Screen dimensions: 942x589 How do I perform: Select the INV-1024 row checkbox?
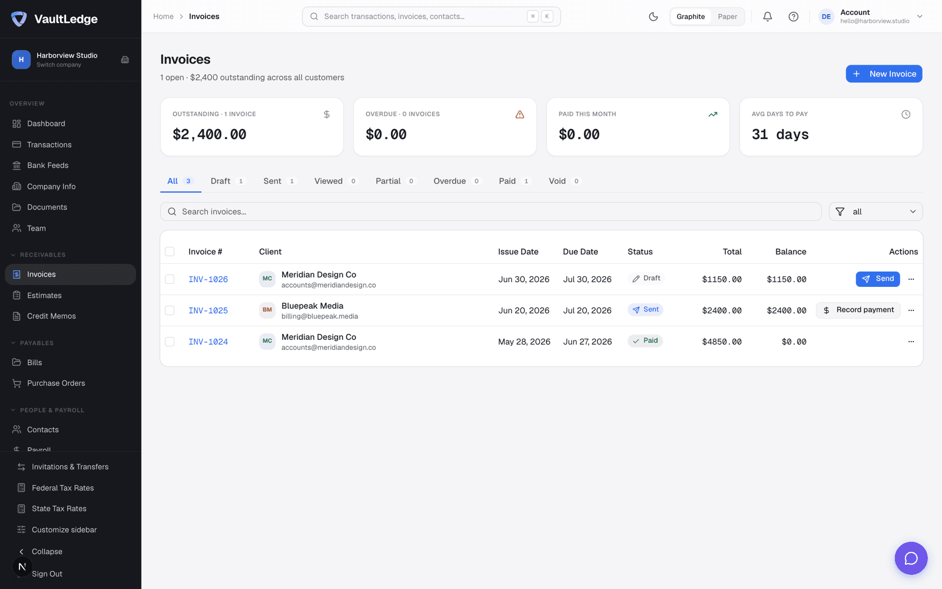[x=170, y=342]
